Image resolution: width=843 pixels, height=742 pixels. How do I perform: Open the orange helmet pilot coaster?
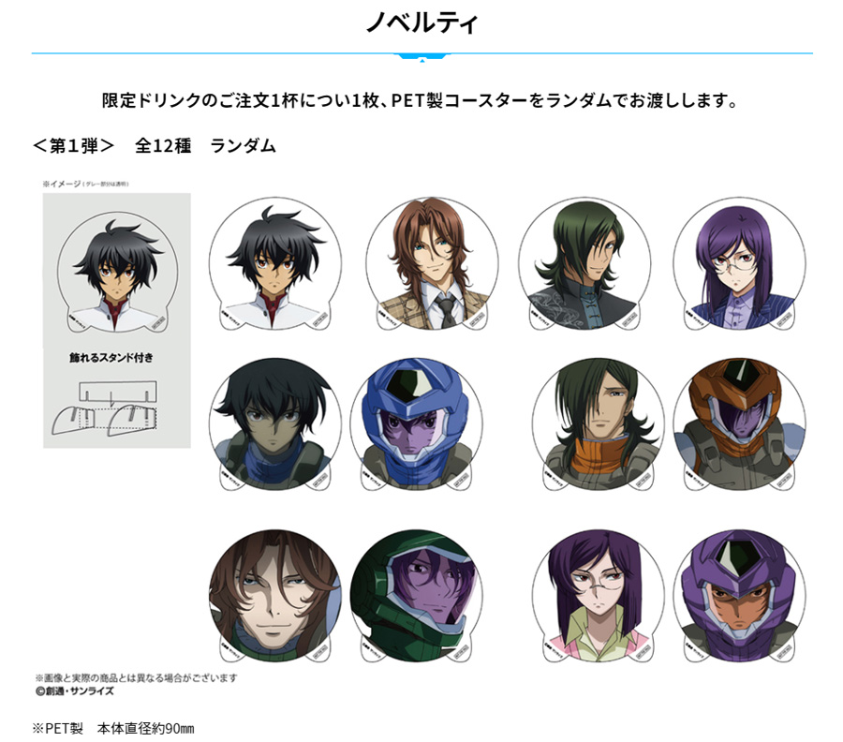point(739,424)
